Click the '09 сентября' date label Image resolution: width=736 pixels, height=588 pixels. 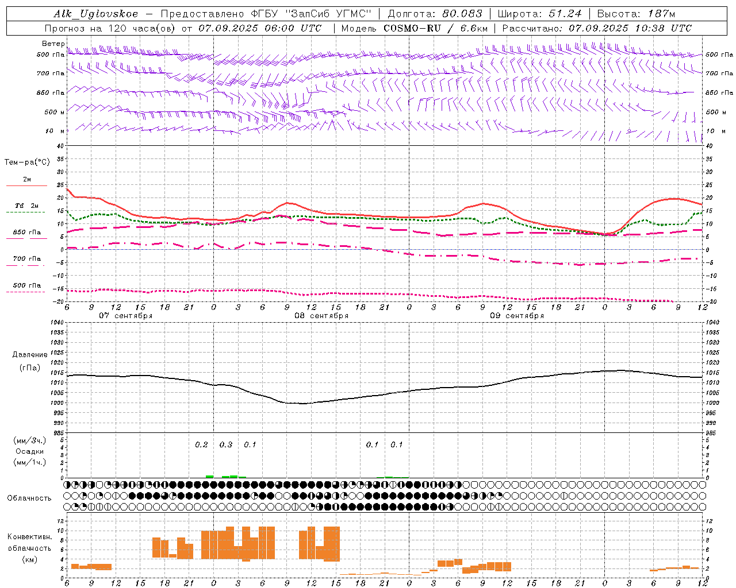click(517, 316)
